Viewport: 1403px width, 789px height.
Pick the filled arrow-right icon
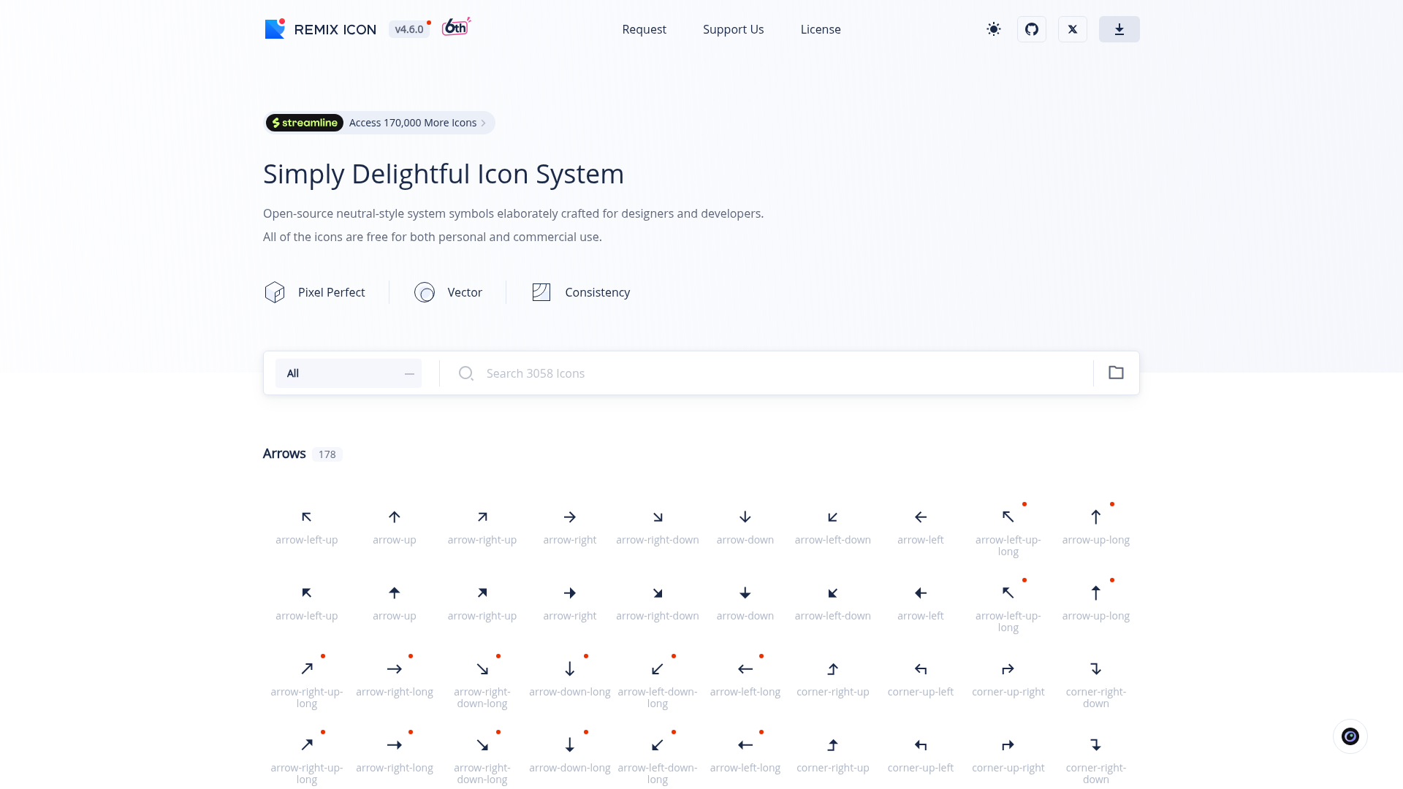point(570,593)
